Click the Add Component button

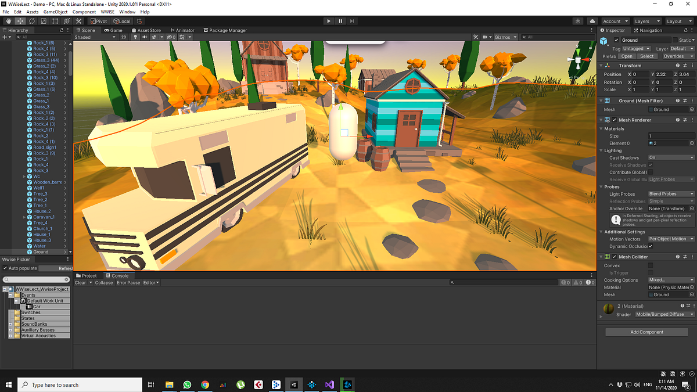(x=646, y=332)
